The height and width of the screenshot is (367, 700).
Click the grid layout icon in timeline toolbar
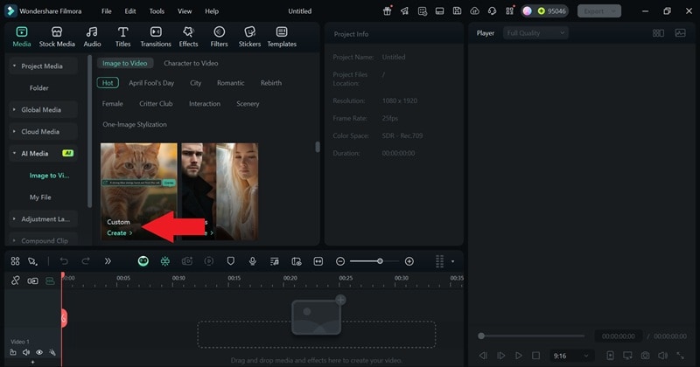click(15, 261)
